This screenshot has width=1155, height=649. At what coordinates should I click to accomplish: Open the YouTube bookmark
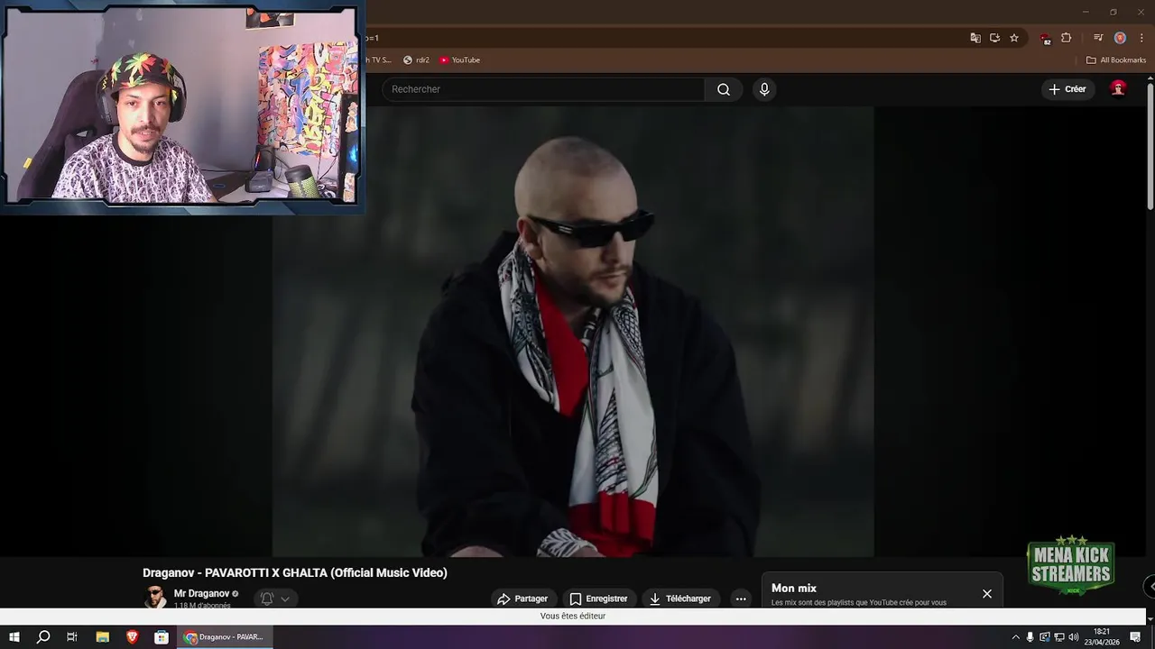point(460,60)
